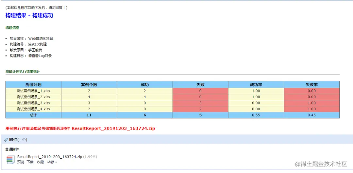353x173 pixels.
Task: Click case count 4 in 场景_2 row
Action: pos(89,97)
